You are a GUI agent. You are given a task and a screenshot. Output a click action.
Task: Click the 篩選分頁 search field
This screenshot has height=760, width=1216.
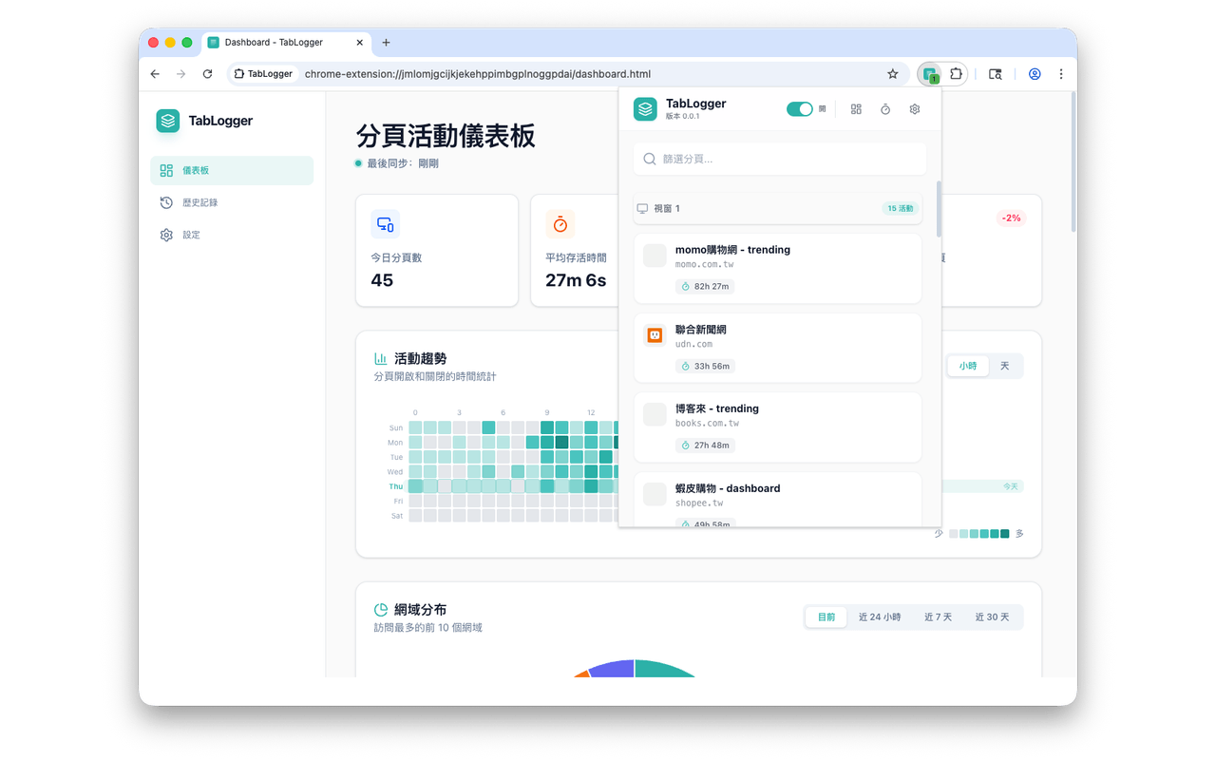tap(779, 159)
